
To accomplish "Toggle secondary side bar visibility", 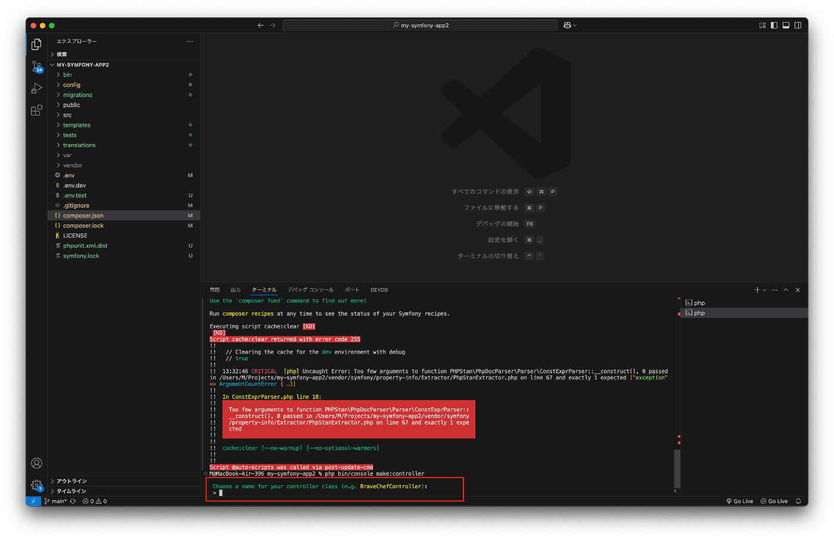I will click(798, 25).
